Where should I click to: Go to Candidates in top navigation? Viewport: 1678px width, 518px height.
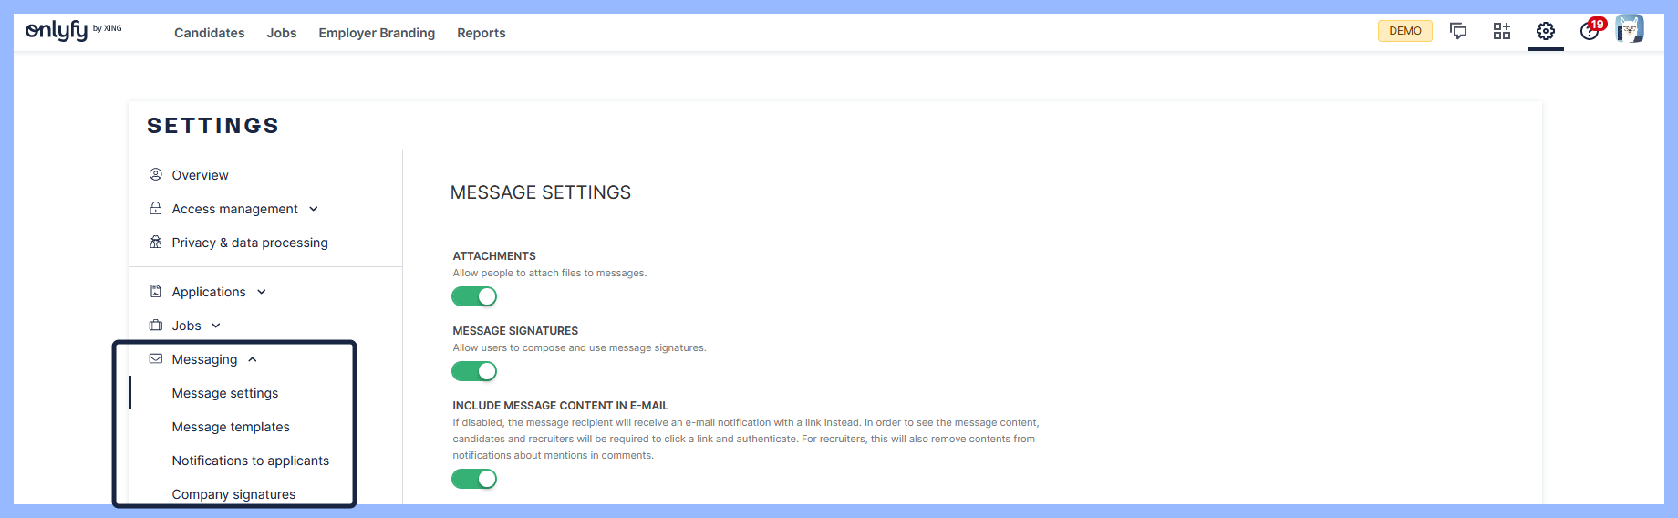click(x=209, y=33)
